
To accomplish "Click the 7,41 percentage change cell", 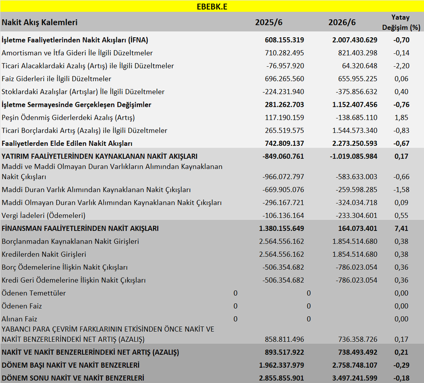I will point(401,229).
